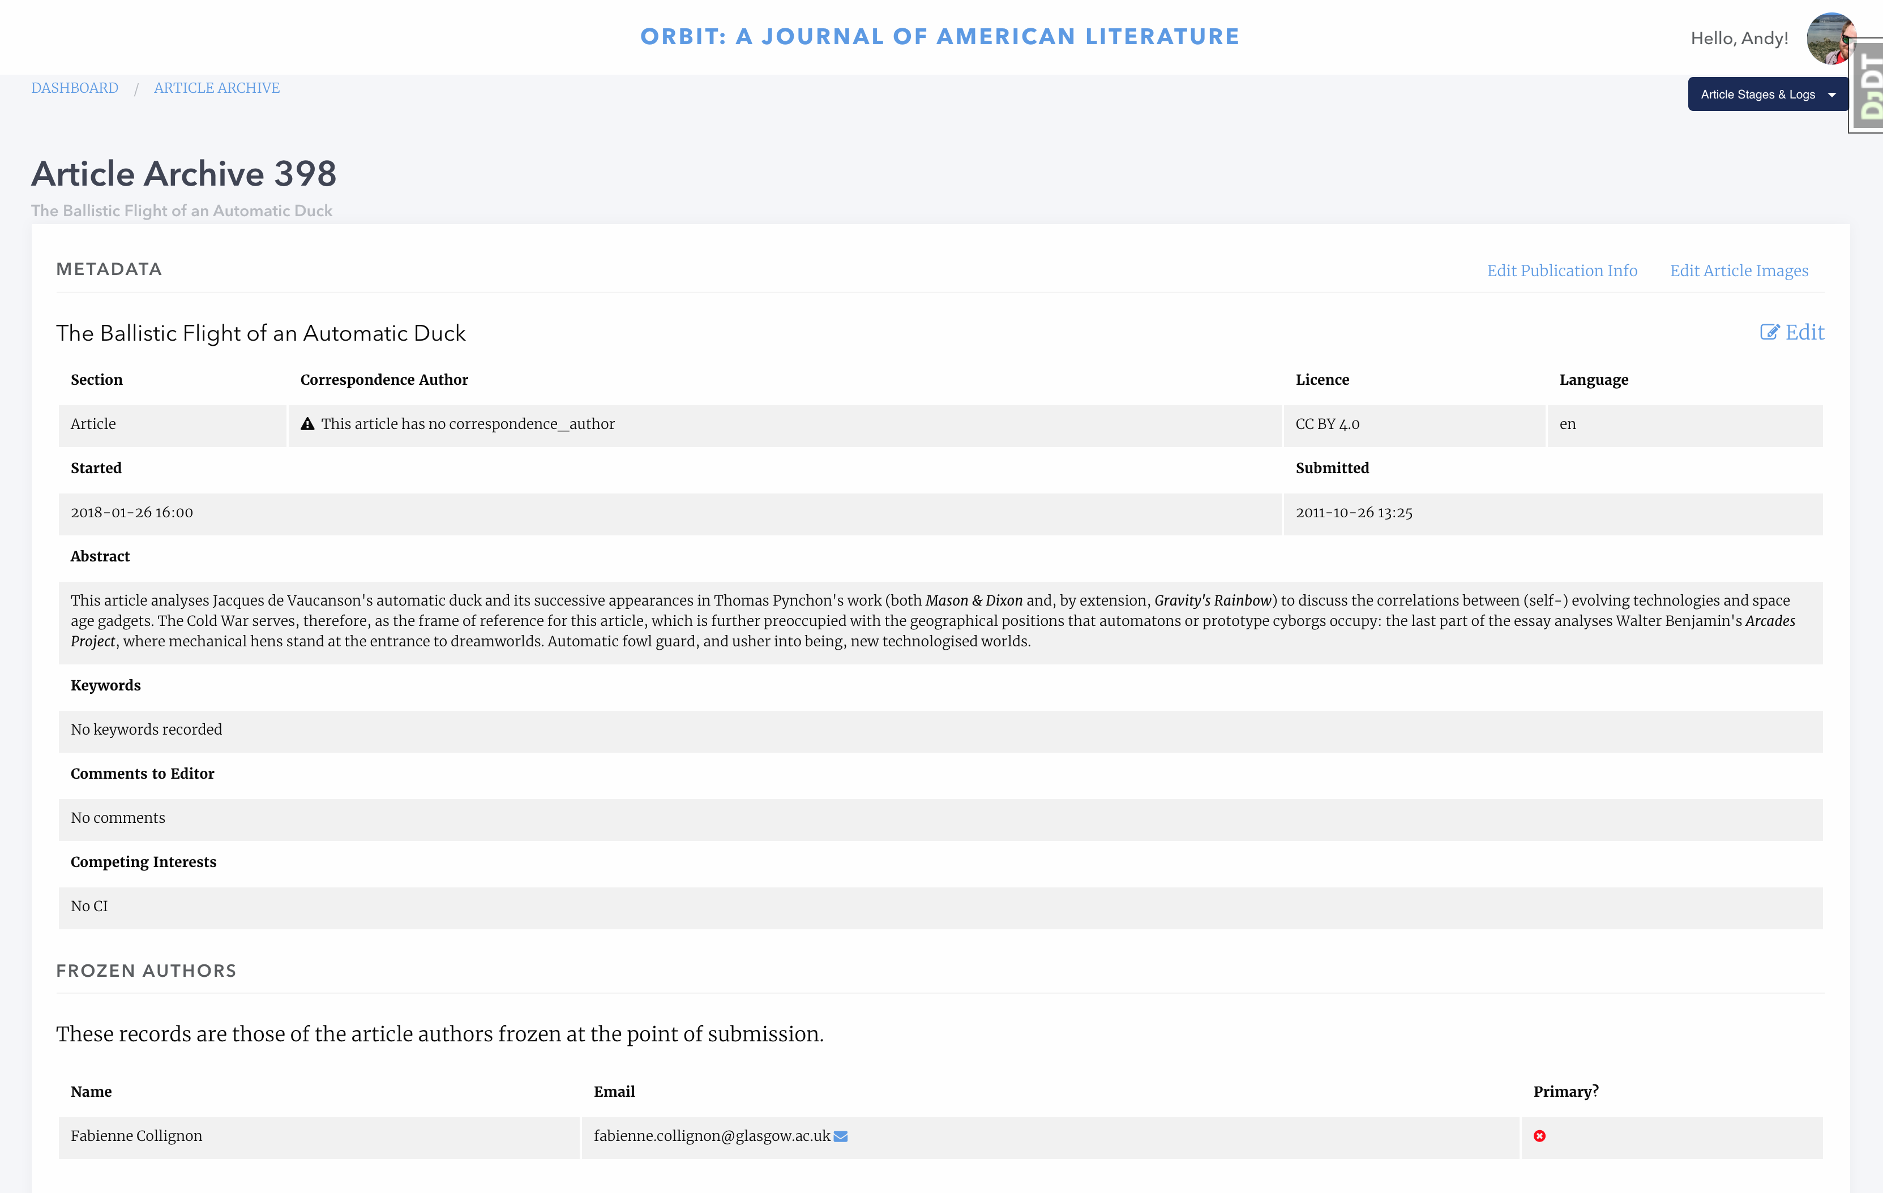Click the CC BY 4.0 licence cell
1883x1193 pixels.
coord(1327,424)
